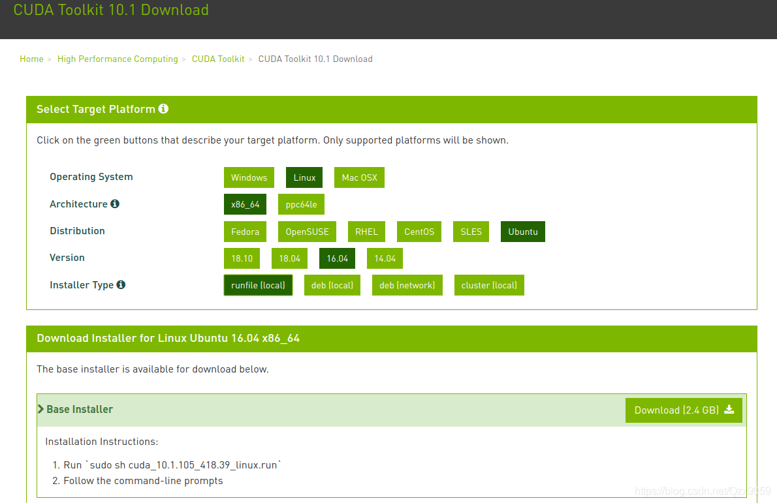Choose x86_64 architecture
This screenshot has width=777, height=503.
[x=246, y=204]
